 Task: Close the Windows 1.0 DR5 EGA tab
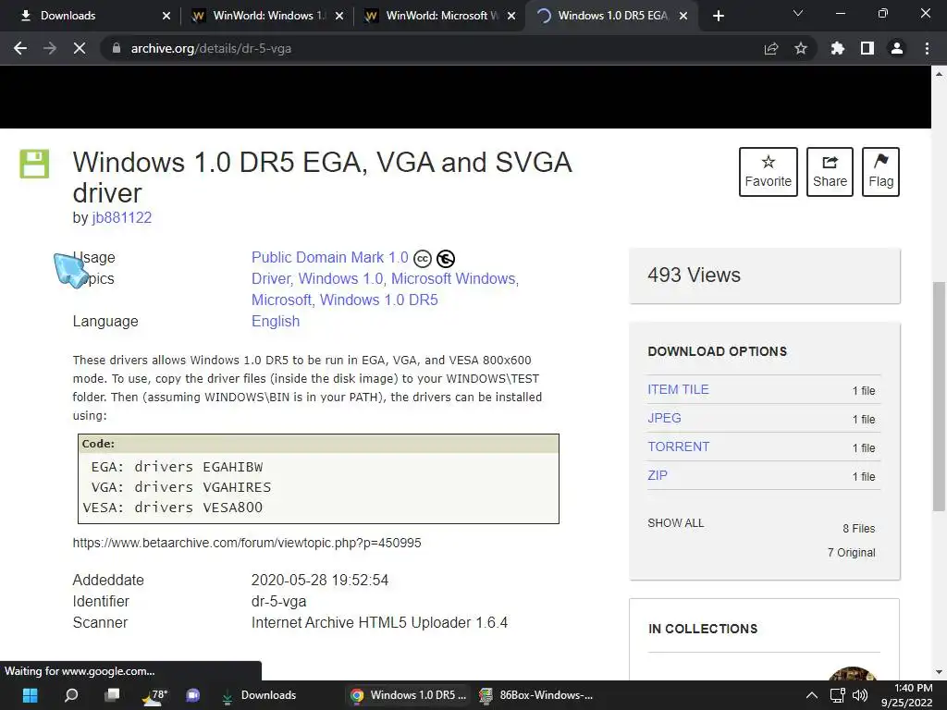coord(683,16)
